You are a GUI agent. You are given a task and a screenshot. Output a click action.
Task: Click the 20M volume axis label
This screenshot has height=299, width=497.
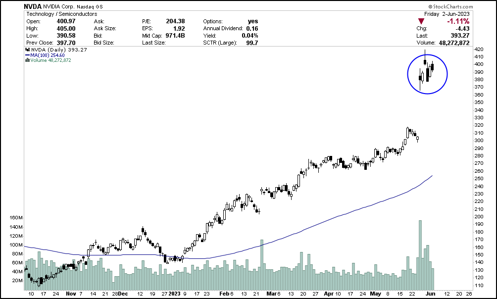[17, 281]
